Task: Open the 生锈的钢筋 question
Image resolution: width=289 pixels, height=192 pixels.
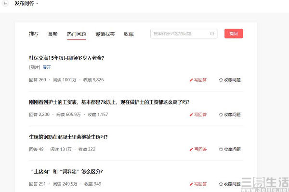Action: pyautogui.click(x=68, y=137)
